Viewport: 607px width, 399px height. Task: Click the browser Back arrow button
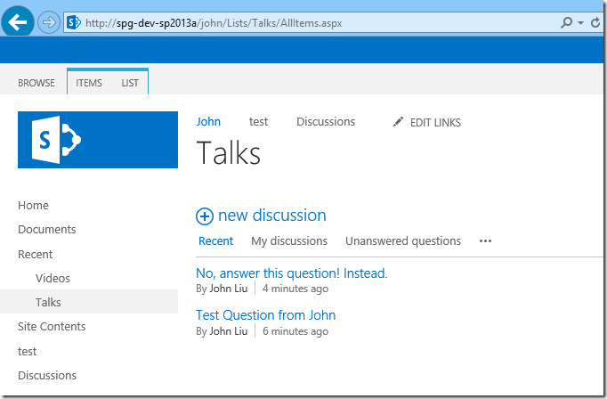[17, 20]
